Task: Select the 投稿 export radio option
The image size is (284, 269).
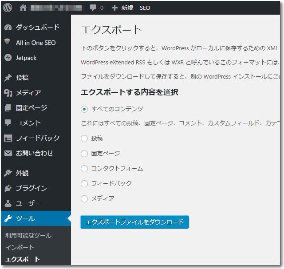Action: coord(84,138)
